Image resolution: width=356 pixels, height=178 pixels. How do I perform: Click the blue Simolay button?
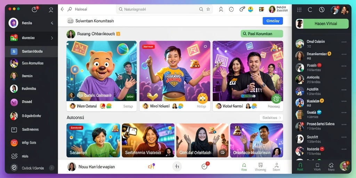pos(273,21)
